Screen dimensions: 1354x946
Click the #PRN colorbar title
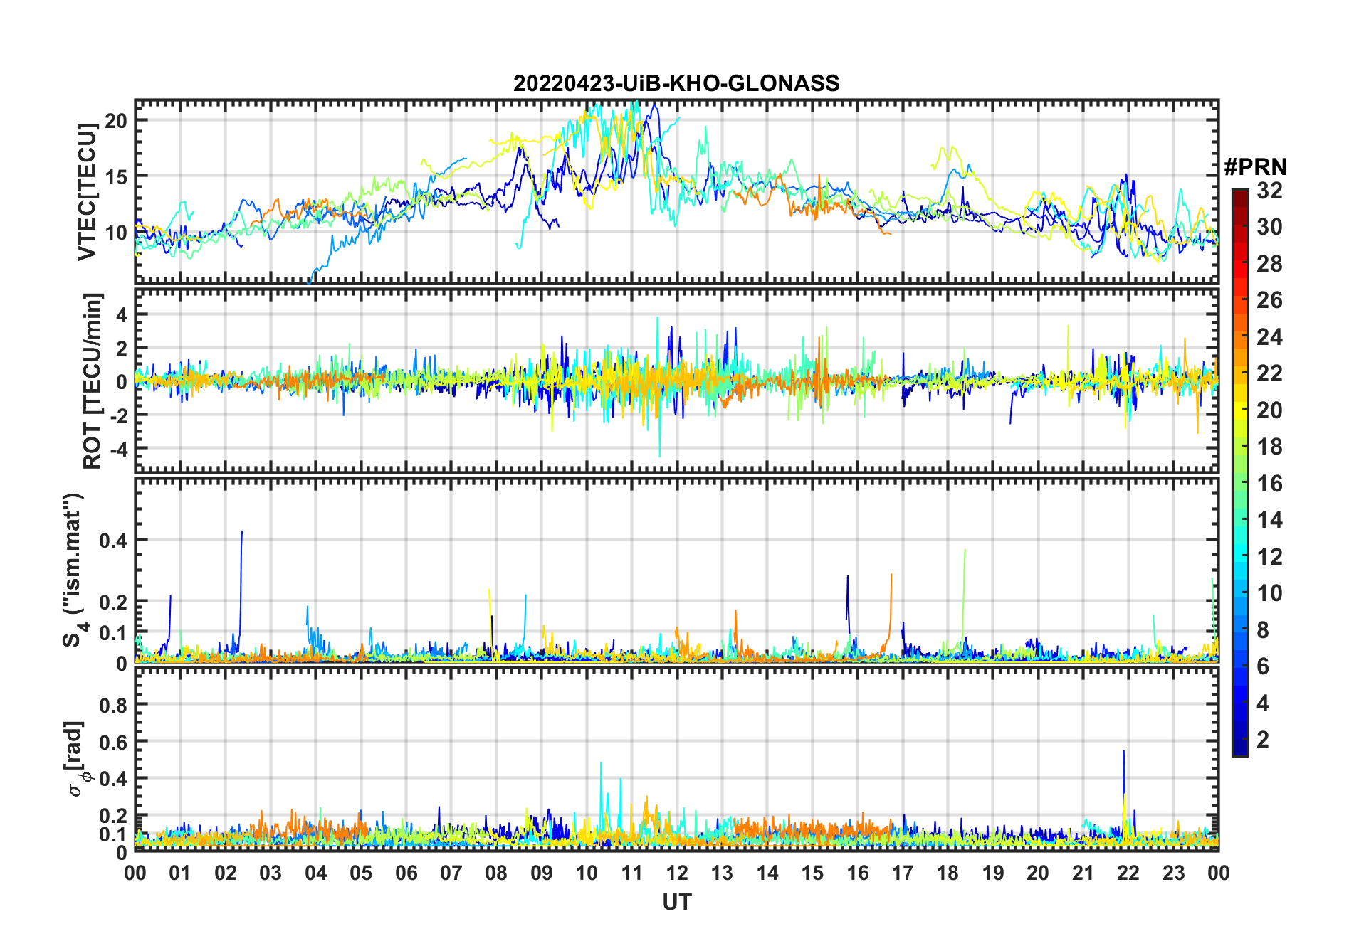(x=1255, y=167)
